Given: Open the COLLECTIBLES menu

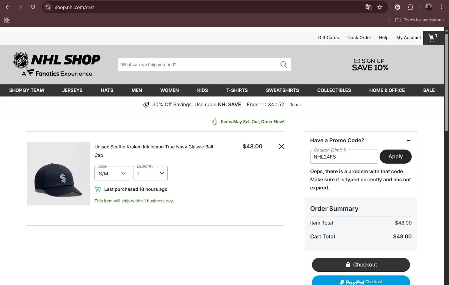Looking at the screenshot, I should point(334,90).
